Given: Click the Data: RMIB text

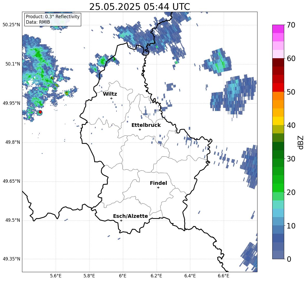Looking at the screenshot, I should pyautogui.click(x=38, y=22).
